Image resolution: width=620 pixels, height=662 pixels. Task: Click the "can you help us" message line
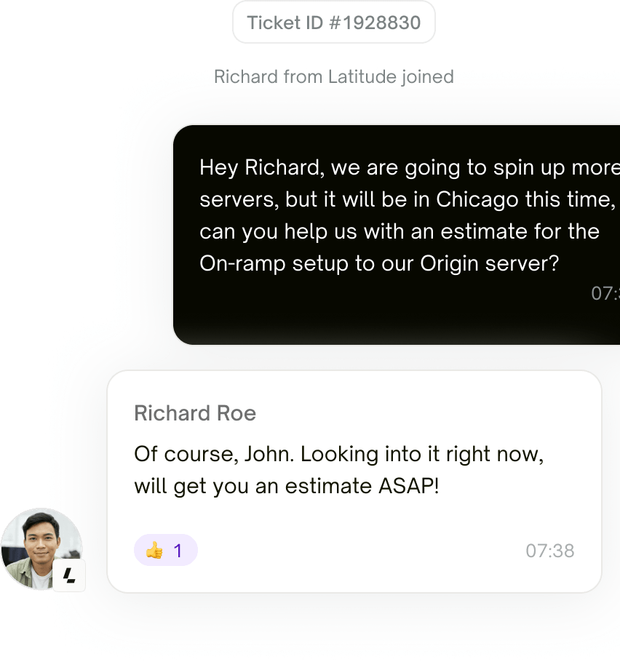tap(399, 231)
